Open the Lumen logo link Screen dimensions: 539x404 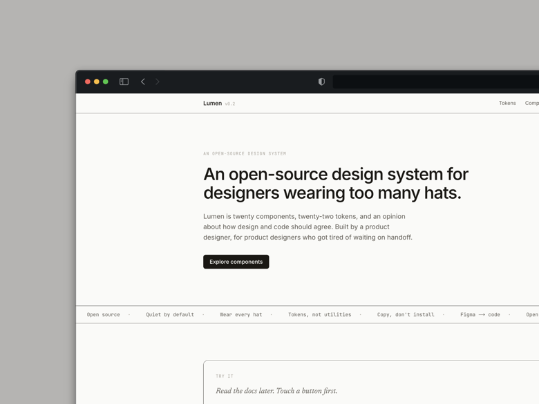coord(212,103)
